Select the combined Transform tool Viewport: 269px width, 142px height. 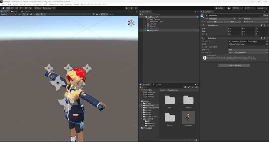(26, 8)
